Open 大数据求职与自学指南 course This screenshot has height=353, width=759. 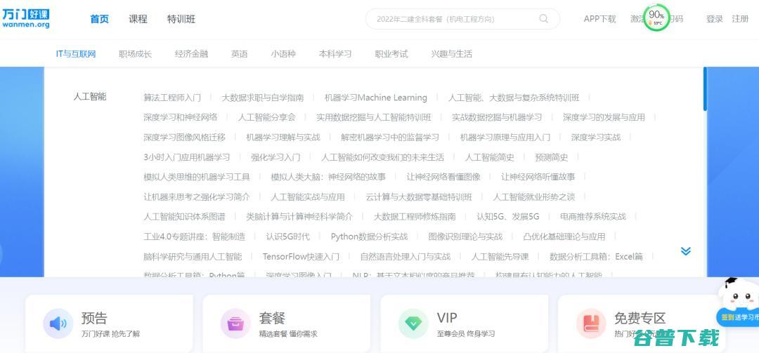(262, 98)
